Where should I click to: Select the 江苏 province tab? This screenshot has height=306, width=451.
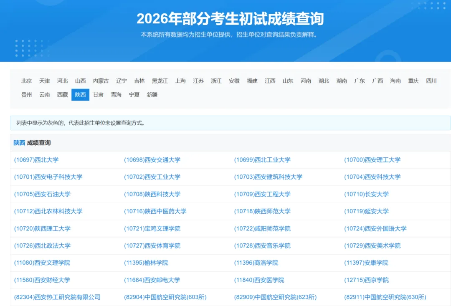click(198, 81)
